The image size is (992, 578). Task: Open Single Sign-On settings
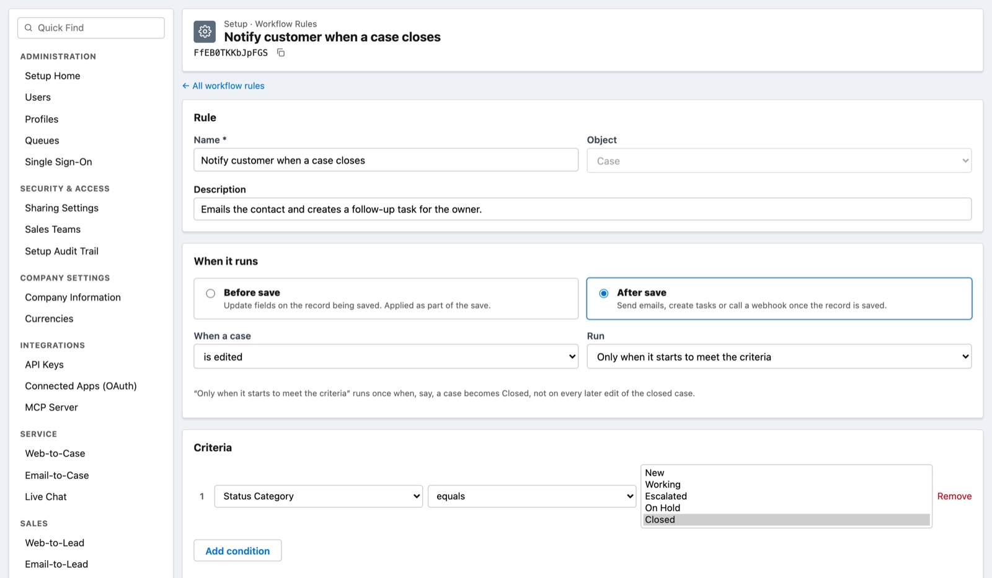point(58,162)
